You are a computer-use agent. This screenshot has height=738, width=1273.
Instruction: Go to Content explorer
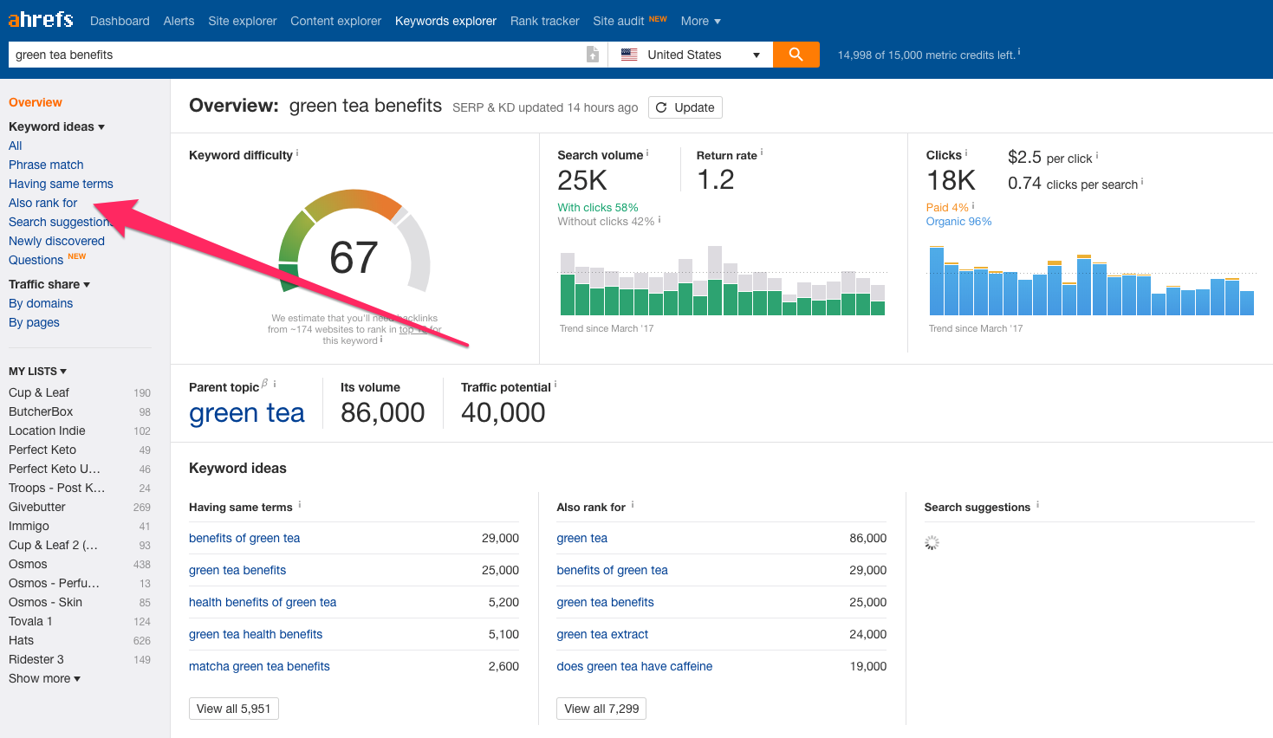[x=335, y=21]
